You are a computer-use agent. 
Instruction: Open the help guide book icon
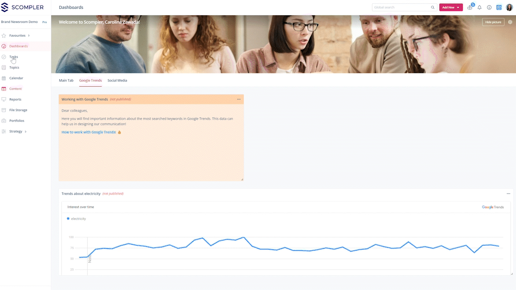coord(470,7)
